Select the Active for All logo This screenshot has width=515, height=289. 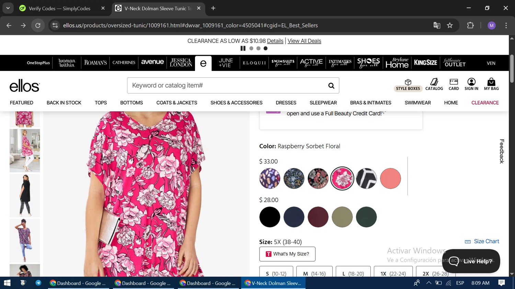point(311,63)
